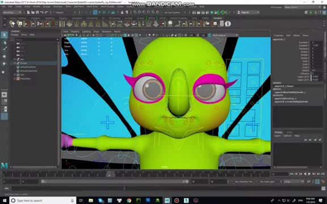This screenshot has width=327, height=204.
Task: Open the Create menu
Action: coord(18,7)
